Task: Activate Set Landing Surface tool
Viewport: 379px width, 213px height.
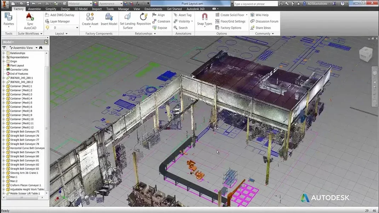Action: coord(128,21)
